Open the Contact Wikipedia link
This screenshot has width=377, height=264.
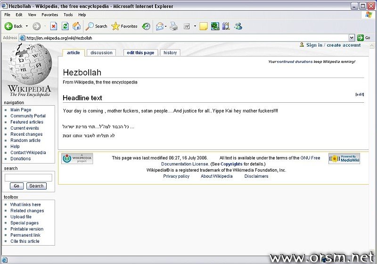pos(28,152)
